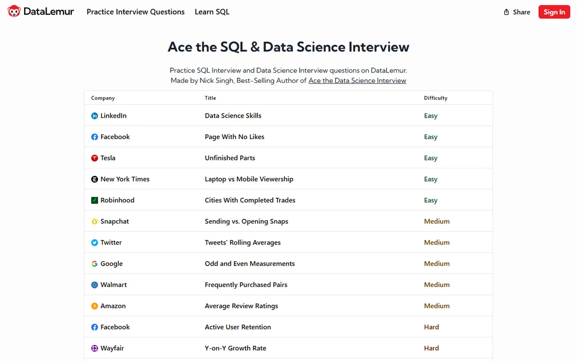
Task: Click Facebook icon in Active User Retention row
Action: click(94, 327)
